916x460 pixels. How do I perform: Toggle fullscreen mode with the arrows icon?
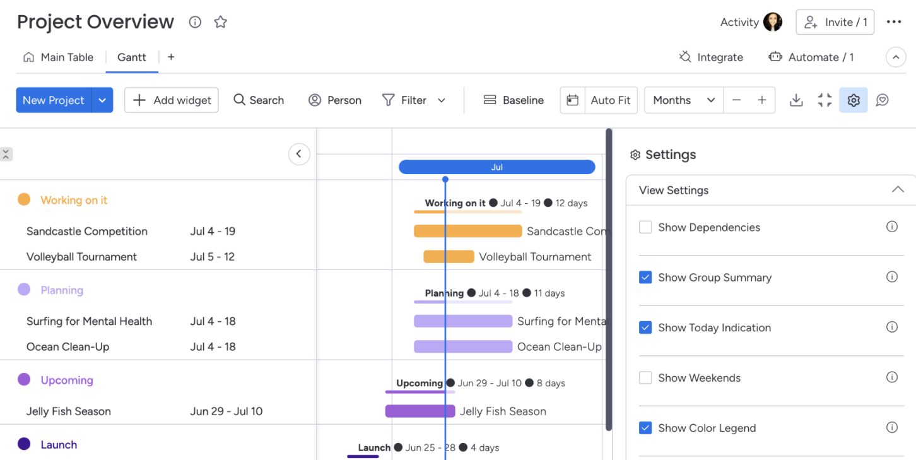click(x=825, y=100)
